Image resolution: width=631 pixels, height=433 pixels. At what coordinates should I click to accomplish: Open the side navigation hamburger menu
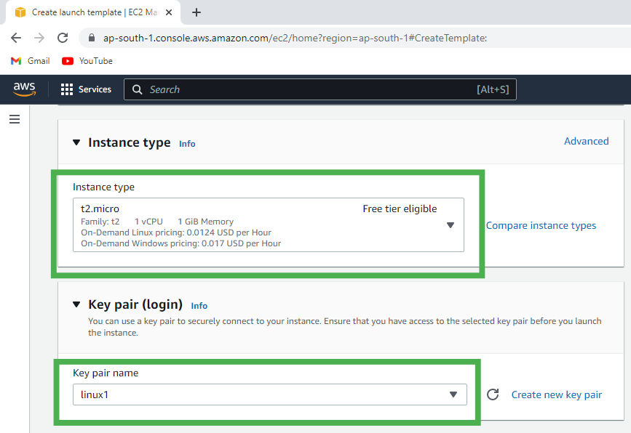click(15, 119)
